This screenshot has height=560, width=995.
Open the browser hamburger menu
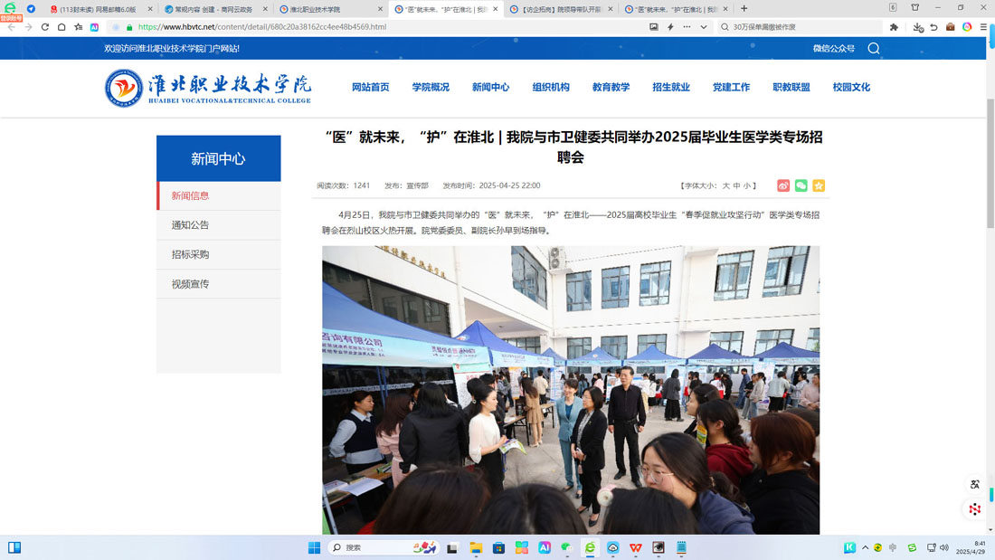pos(983,26)
